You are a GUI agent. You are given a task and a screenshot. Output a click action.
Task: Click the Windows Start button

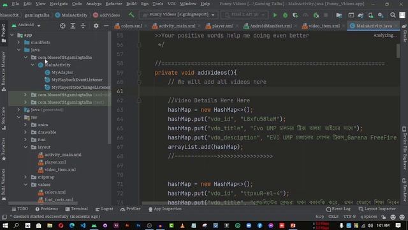click(5, 226)
